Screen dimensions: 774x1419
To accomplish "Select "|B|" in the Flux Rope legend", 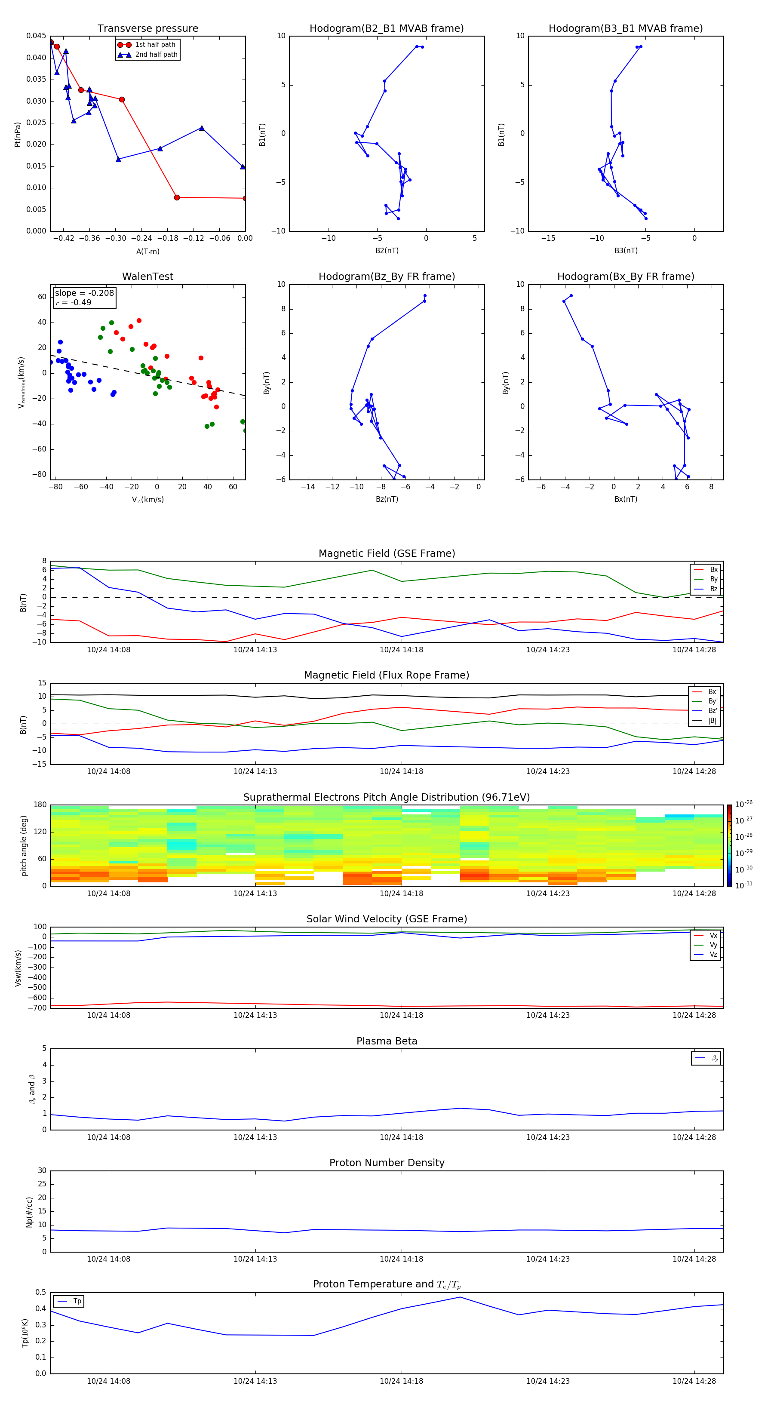I will coord(705,721).
